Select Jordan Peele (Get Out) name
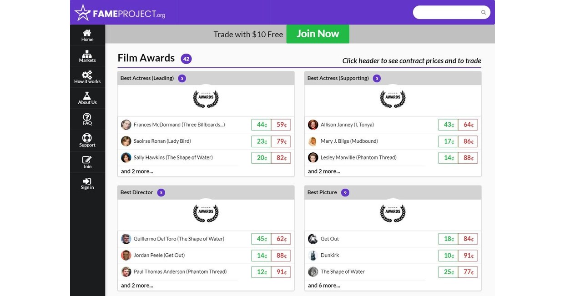The width and height of the screenshot is (565, 296). click(159, 255)
